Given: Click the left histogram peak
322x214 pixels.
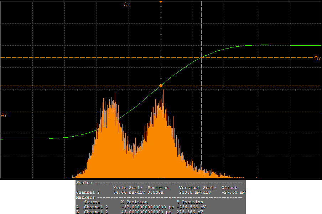Looking at the screenshot, I should point(115,96).
